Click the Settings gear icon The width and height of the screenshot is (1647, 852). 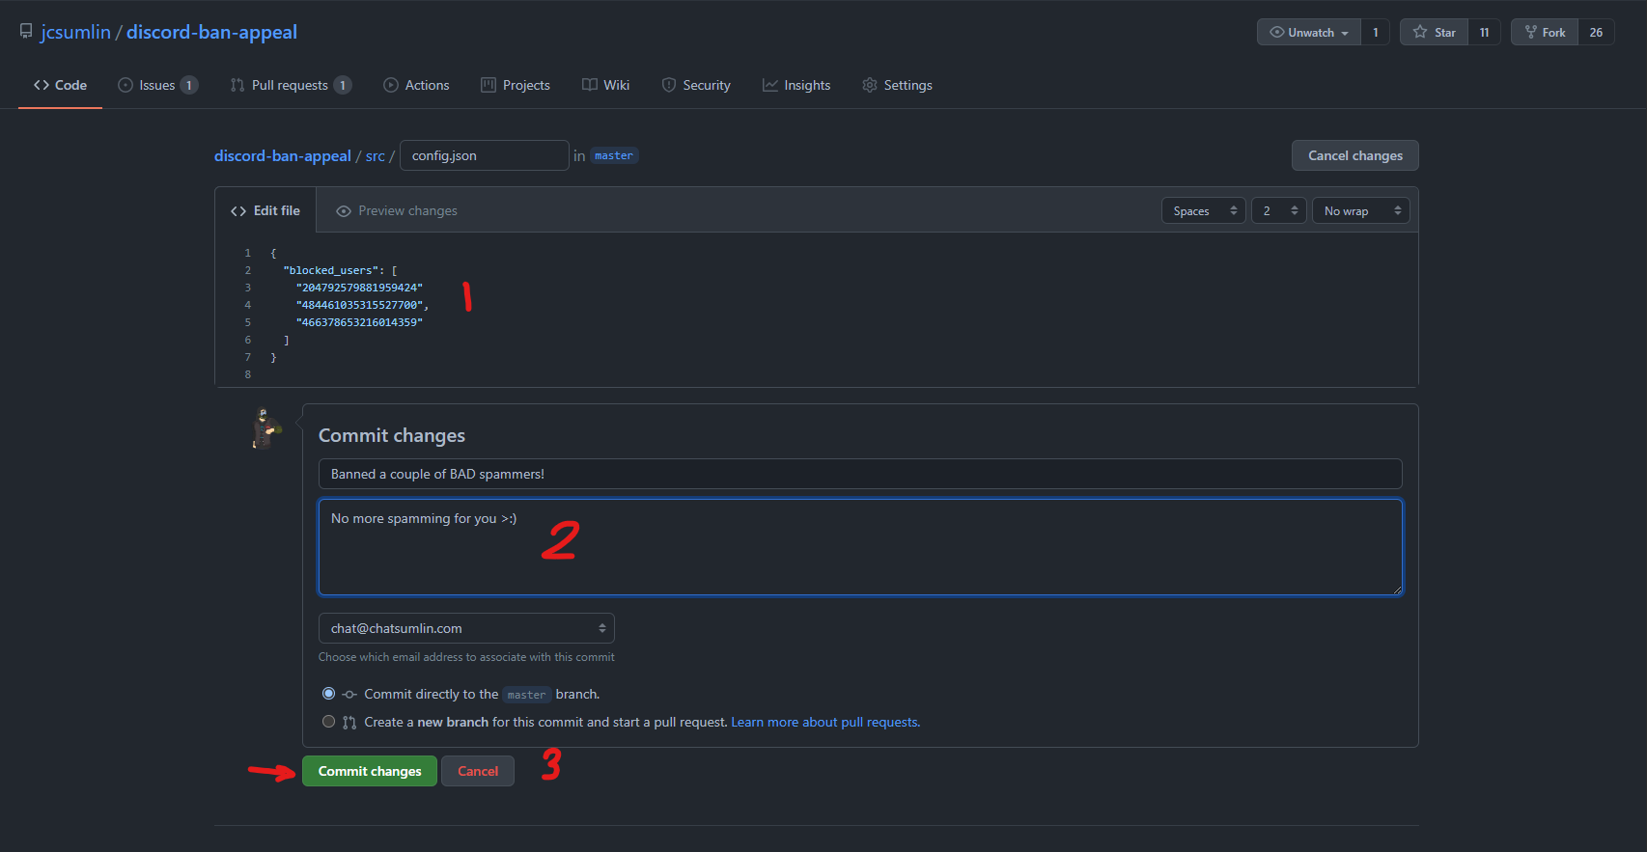pos(870,85)
